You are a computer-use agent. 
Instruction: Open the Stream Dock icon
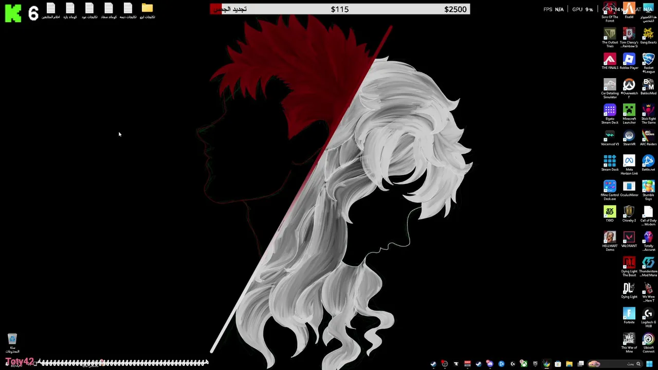(x=610, y=163)
